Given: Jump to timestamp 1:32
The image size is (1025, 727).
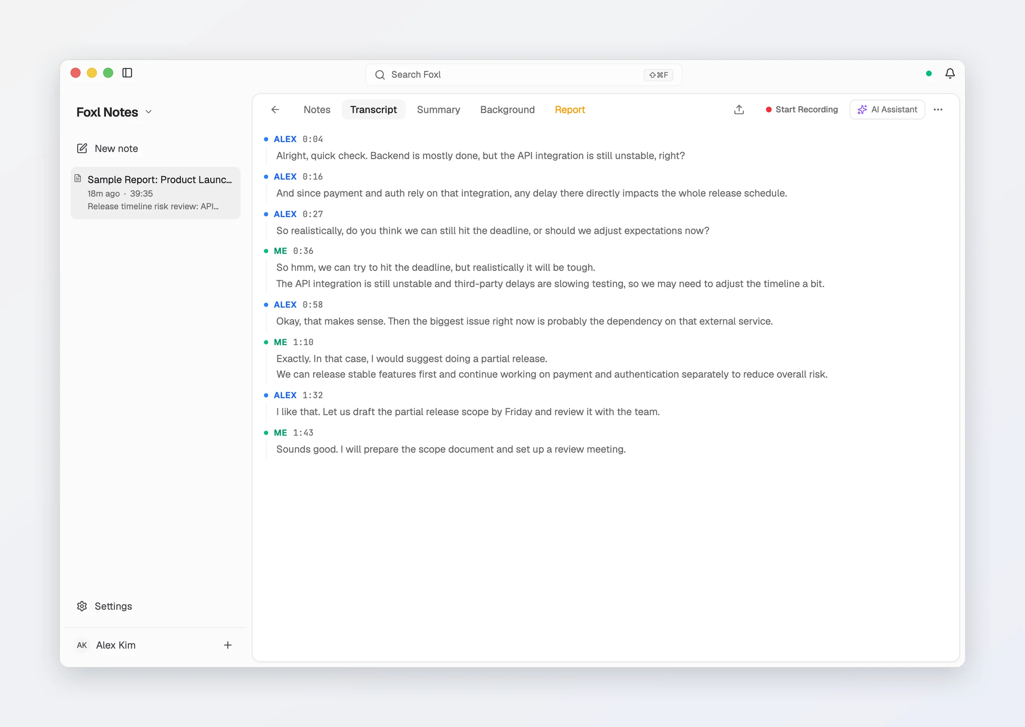Looking at the screenshot, I should pos(313,395).
